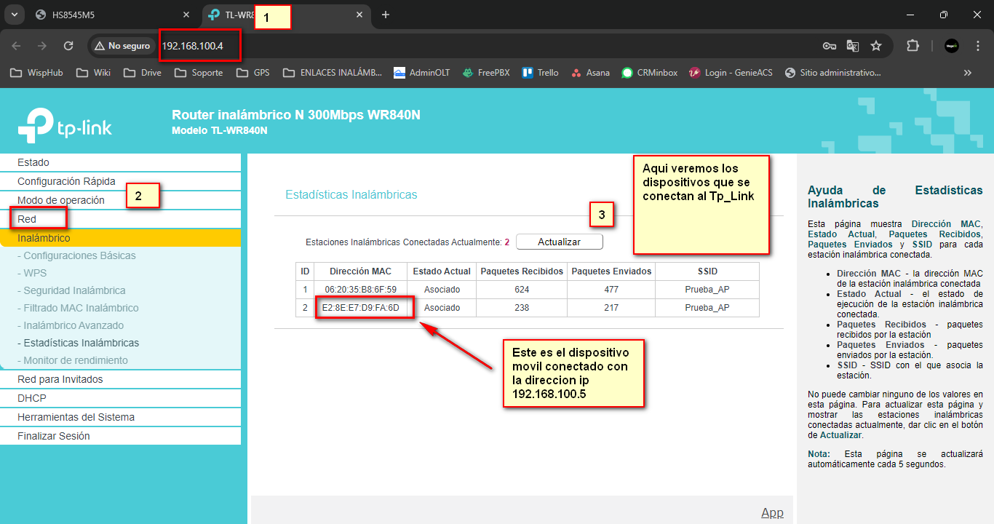Click the translate page icon

coord(852,46)
